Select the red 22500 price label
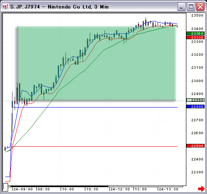The width and height of the screenshot is (207, 194). (x=195, y=146)
